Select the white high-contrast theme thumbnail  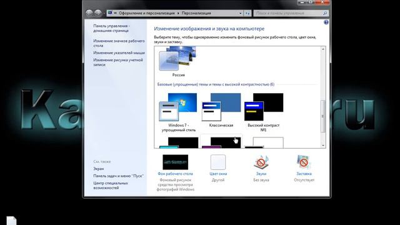(264, 142)
